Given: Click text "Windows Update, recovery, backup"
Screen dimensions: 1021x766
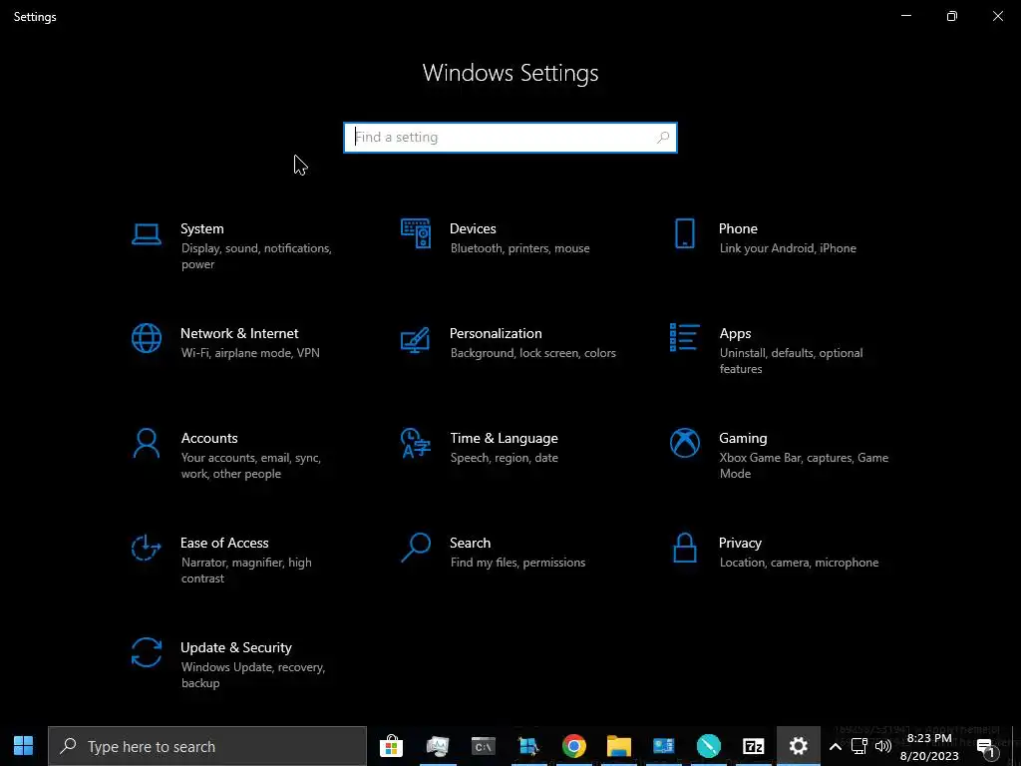Looking at the screenshot, I should click(x=252, y=675).
